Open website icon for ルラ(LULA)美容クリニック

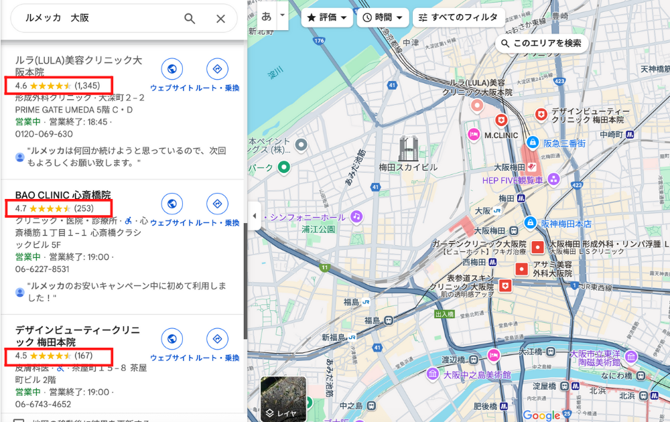point(172,69)
